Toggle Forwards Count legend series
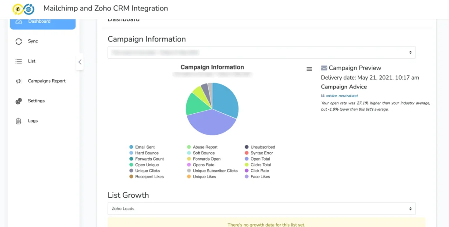 pyautogui.click(x=146, y=159)
